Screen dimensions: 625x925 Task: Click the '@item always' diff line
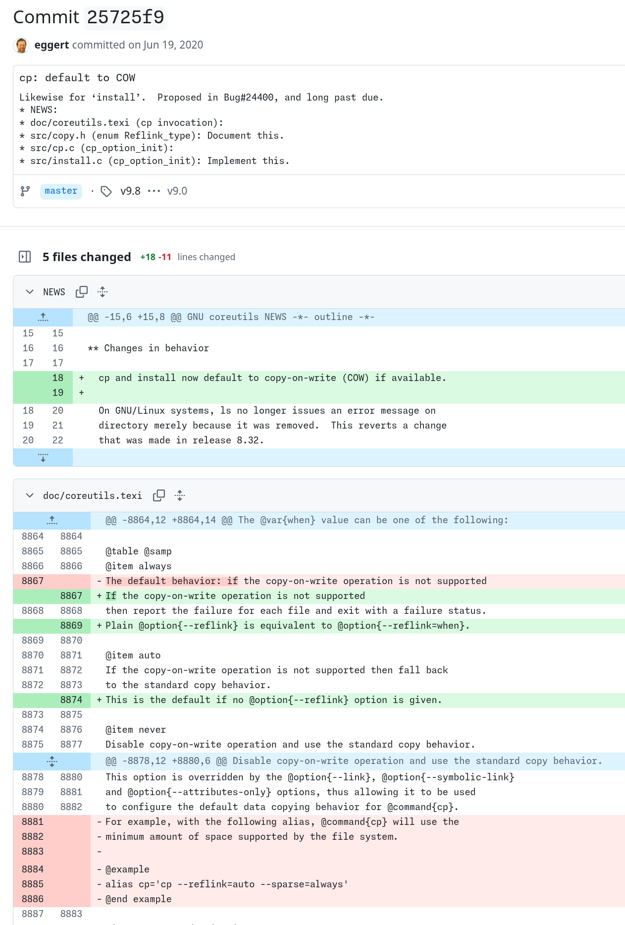(x=139, y=566)
